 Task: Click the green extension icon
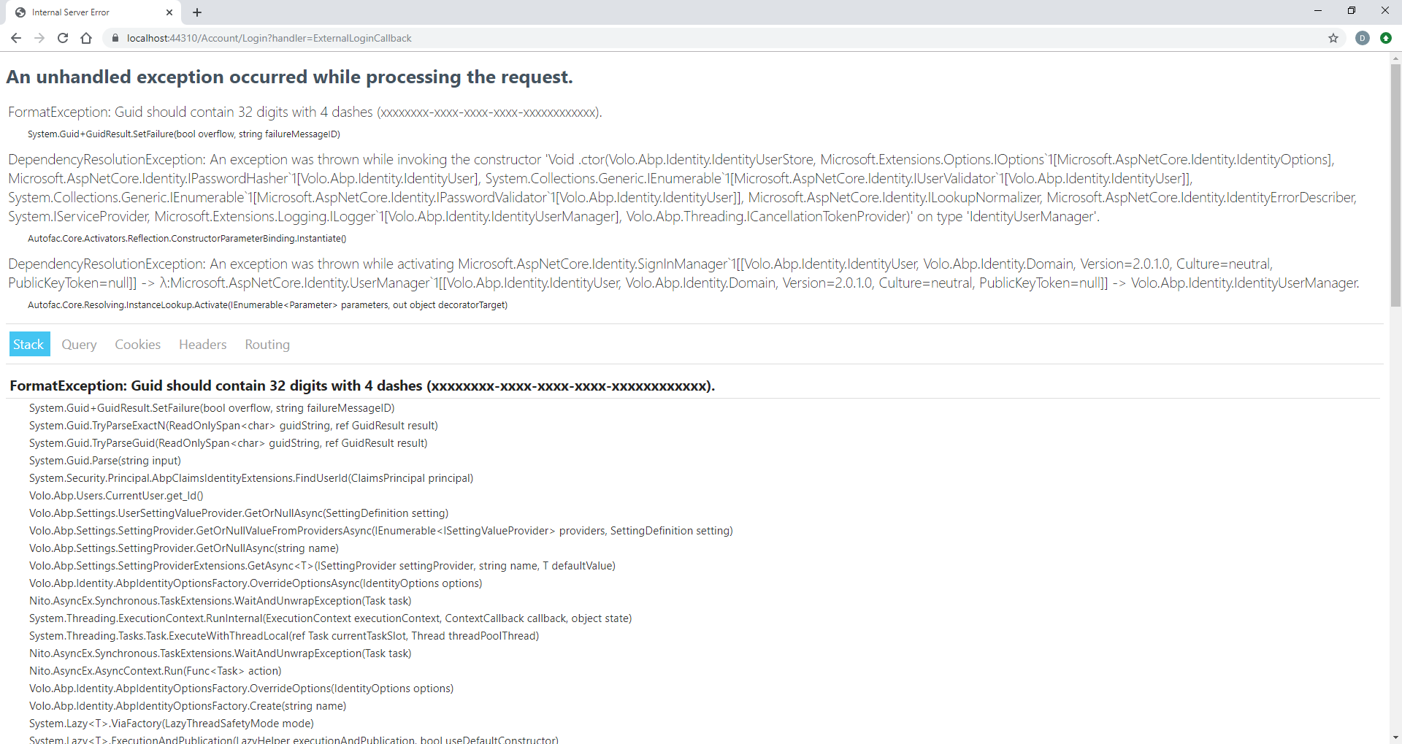(1386, 38)
